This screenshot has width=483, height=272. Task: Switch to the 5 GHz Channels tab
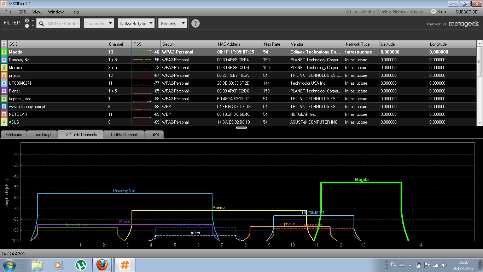pos(124,134)
